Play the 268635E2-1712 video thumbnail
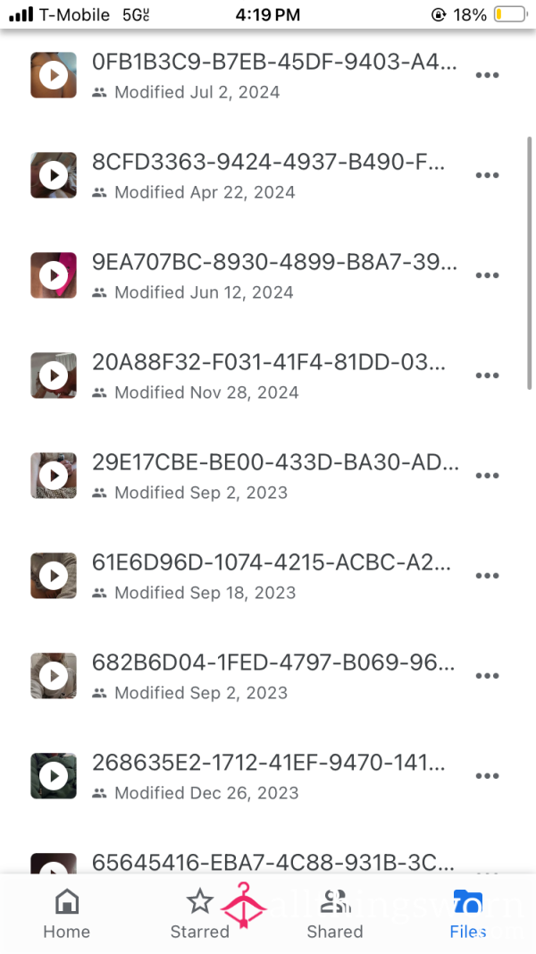Screen dimensions: 536x954 click(x=54, y=776)
